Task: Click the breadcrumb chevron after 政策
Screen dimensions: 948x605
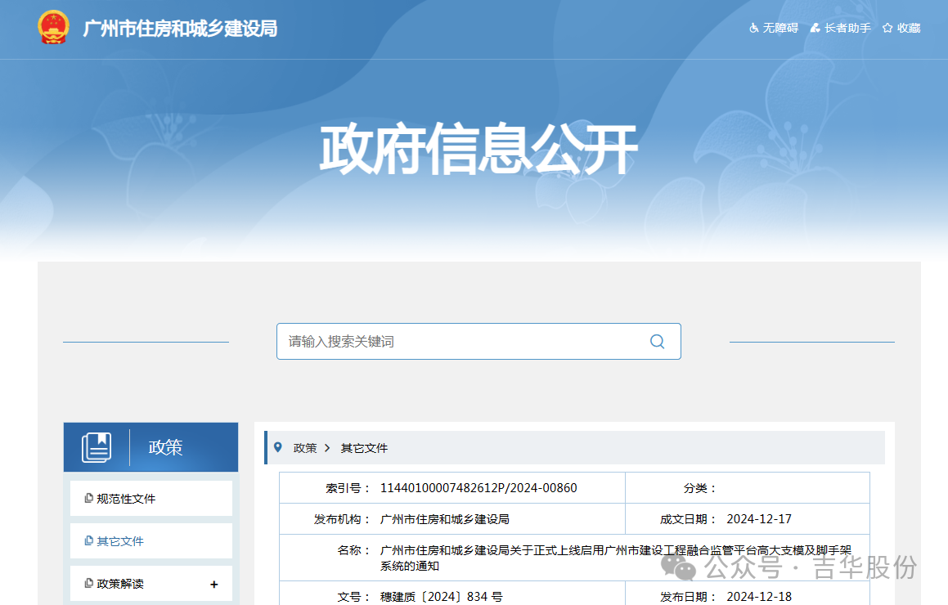Action: pyautogui.click(x=327, y=448)
